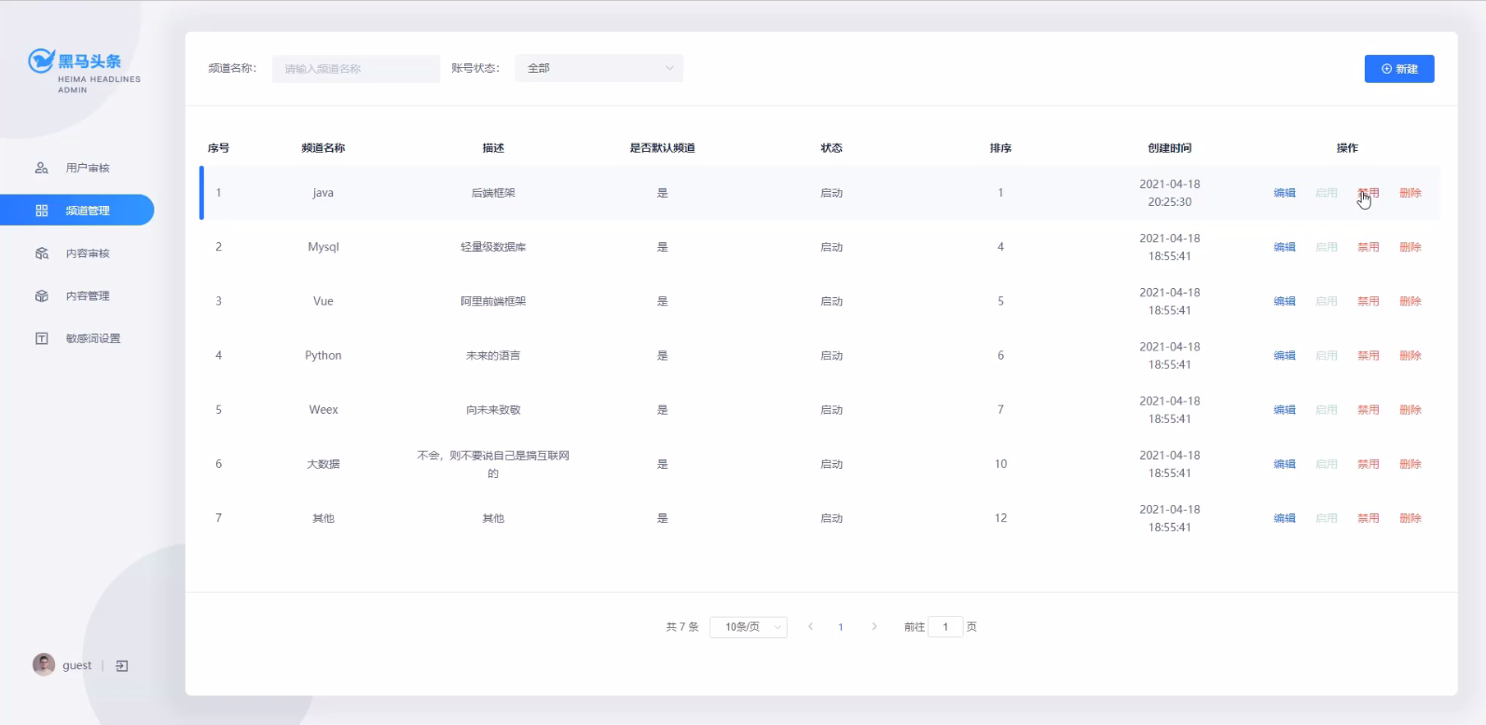Click 删除 for the Weex channel

pyautogui.click(x=1410, y=410)
